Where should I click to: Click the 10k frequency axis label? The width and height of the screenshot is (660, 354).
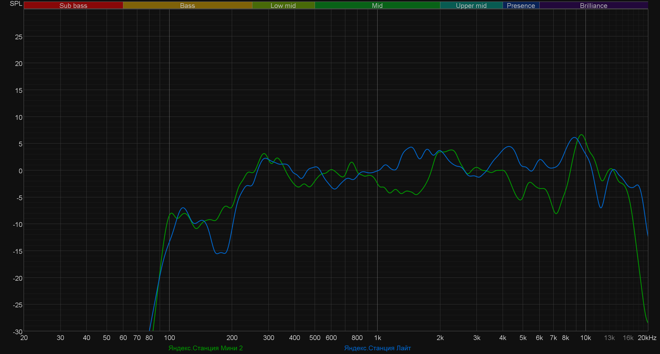click(585, 338)
